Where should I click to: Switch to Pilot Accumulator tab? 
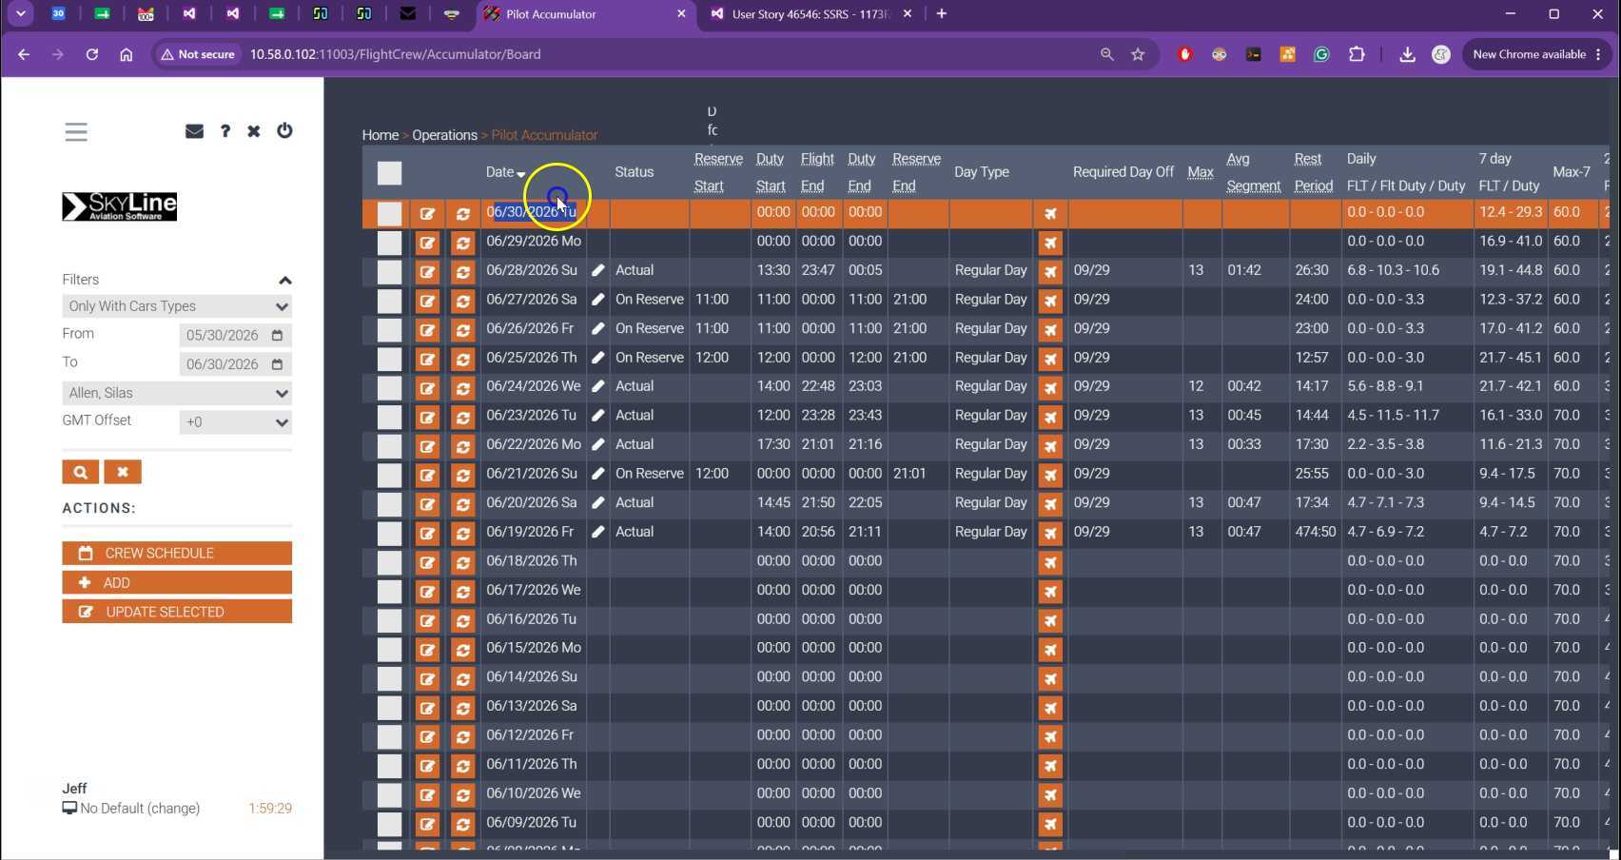point(585,14)
